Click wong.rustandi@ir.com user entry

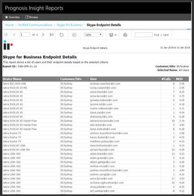[x=103, y=88]
